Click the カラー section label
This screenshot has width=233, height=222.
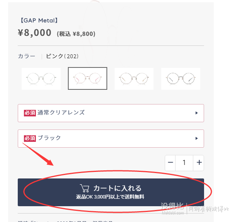pyautogui.click(x=27, y=56)
